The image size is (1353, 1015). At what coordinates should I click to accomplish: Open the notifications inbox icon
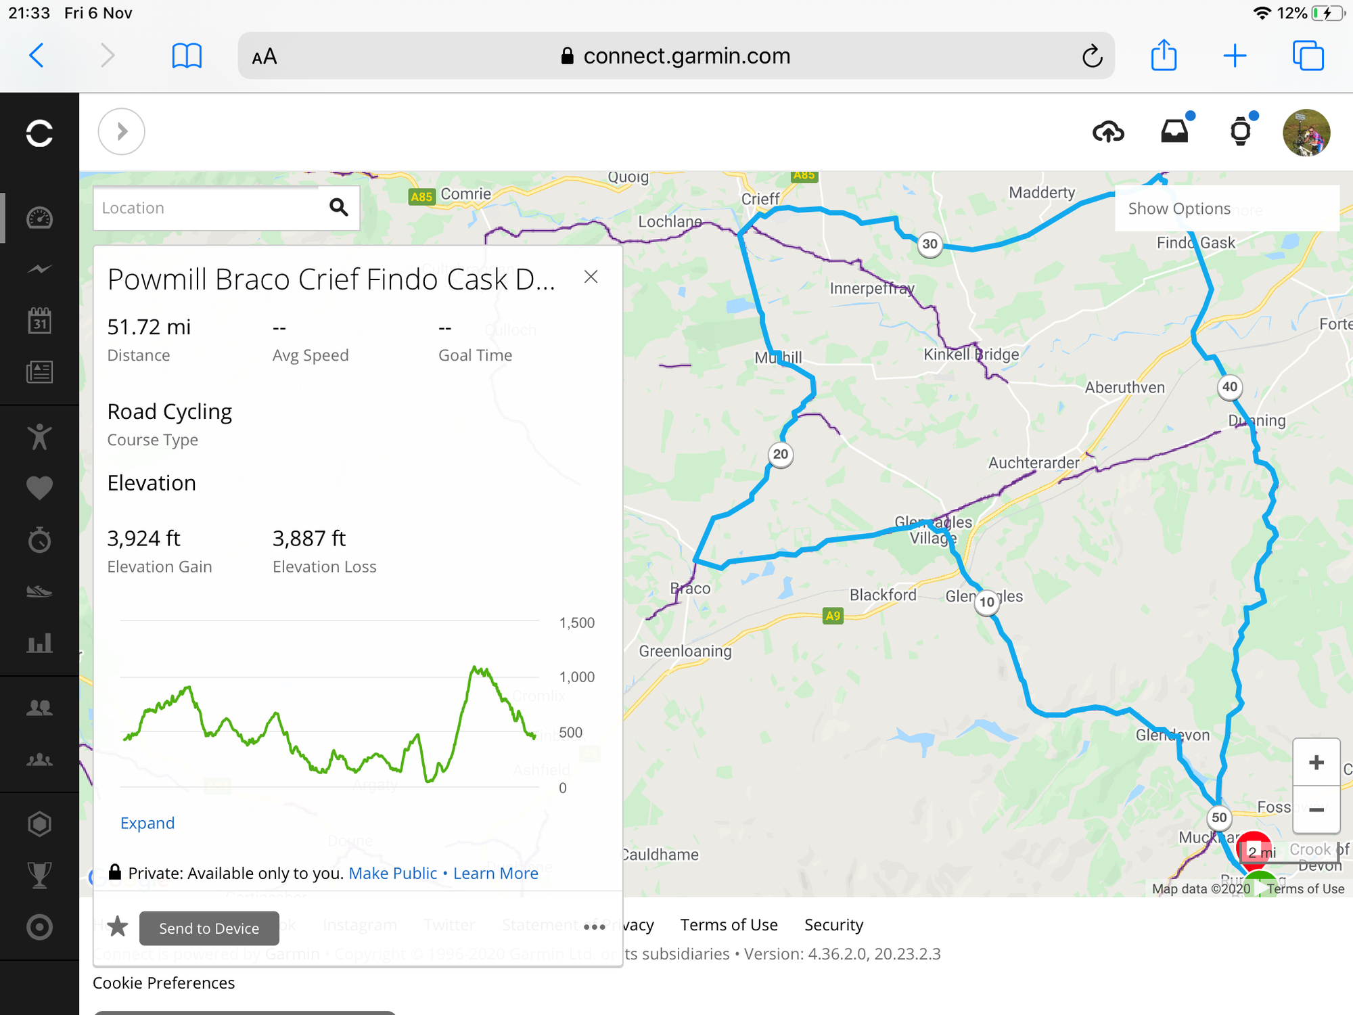pyautogui.click(x=1175, y=132)
